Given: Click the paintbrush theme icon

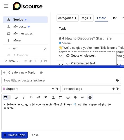Looking at the screenshot, I should pos(6,61).
